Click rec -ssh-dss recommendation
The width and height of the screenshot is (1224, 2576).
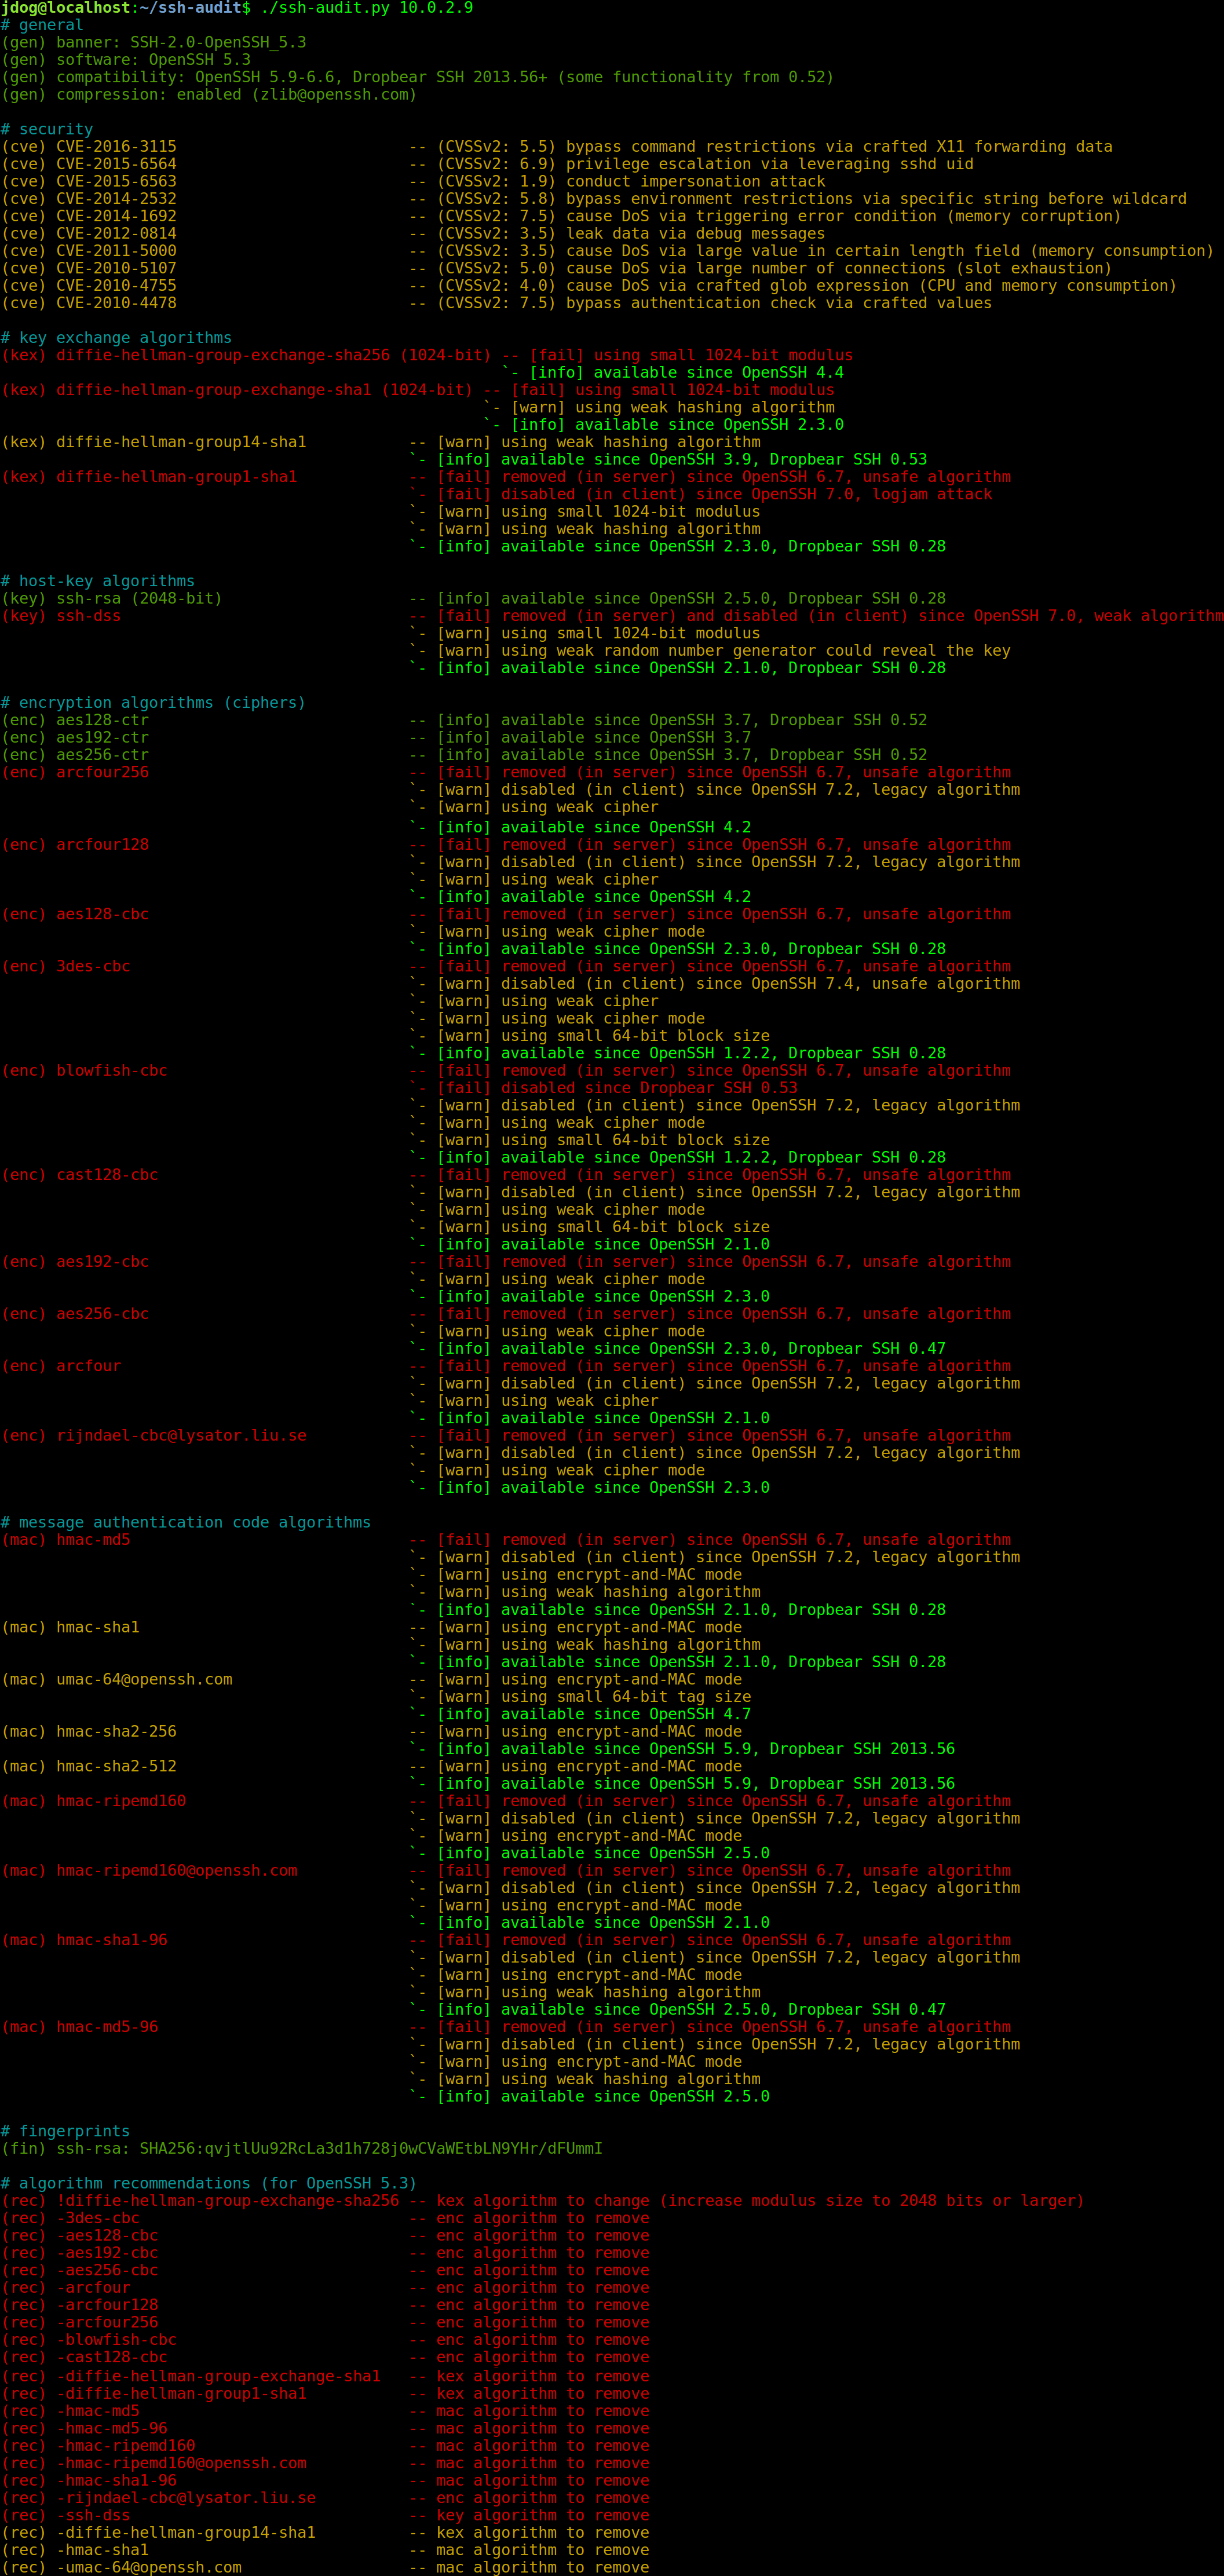click(325, 2515)
